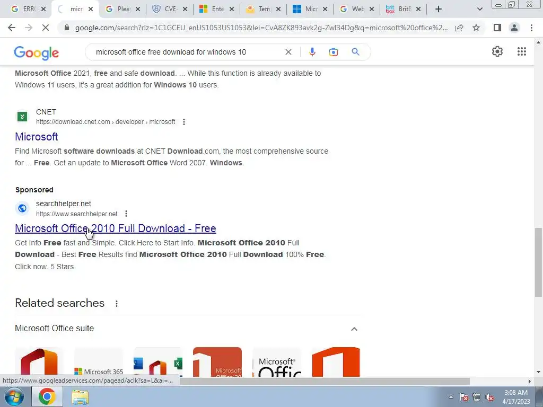The width and height of the screenshot is (543, 407).
Task: Open Microsoft Office 2010 Full Download link
Action: click(x=115, y=228)
